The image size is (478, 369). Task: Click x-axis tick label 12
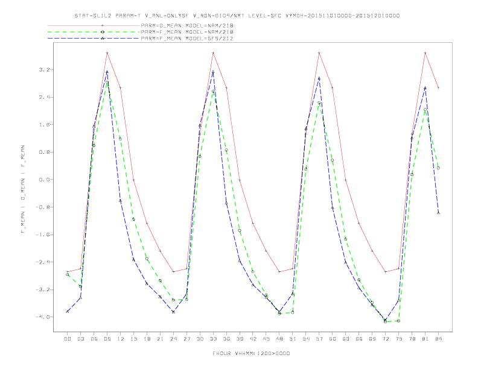coord(121,339)
